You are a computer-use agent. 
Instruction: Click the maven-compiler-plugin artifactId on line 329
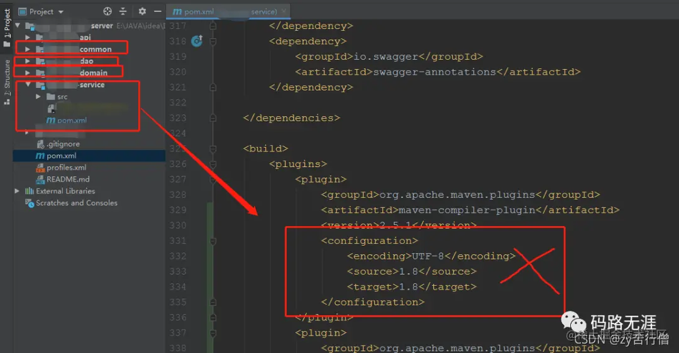(x=466, y=210)
